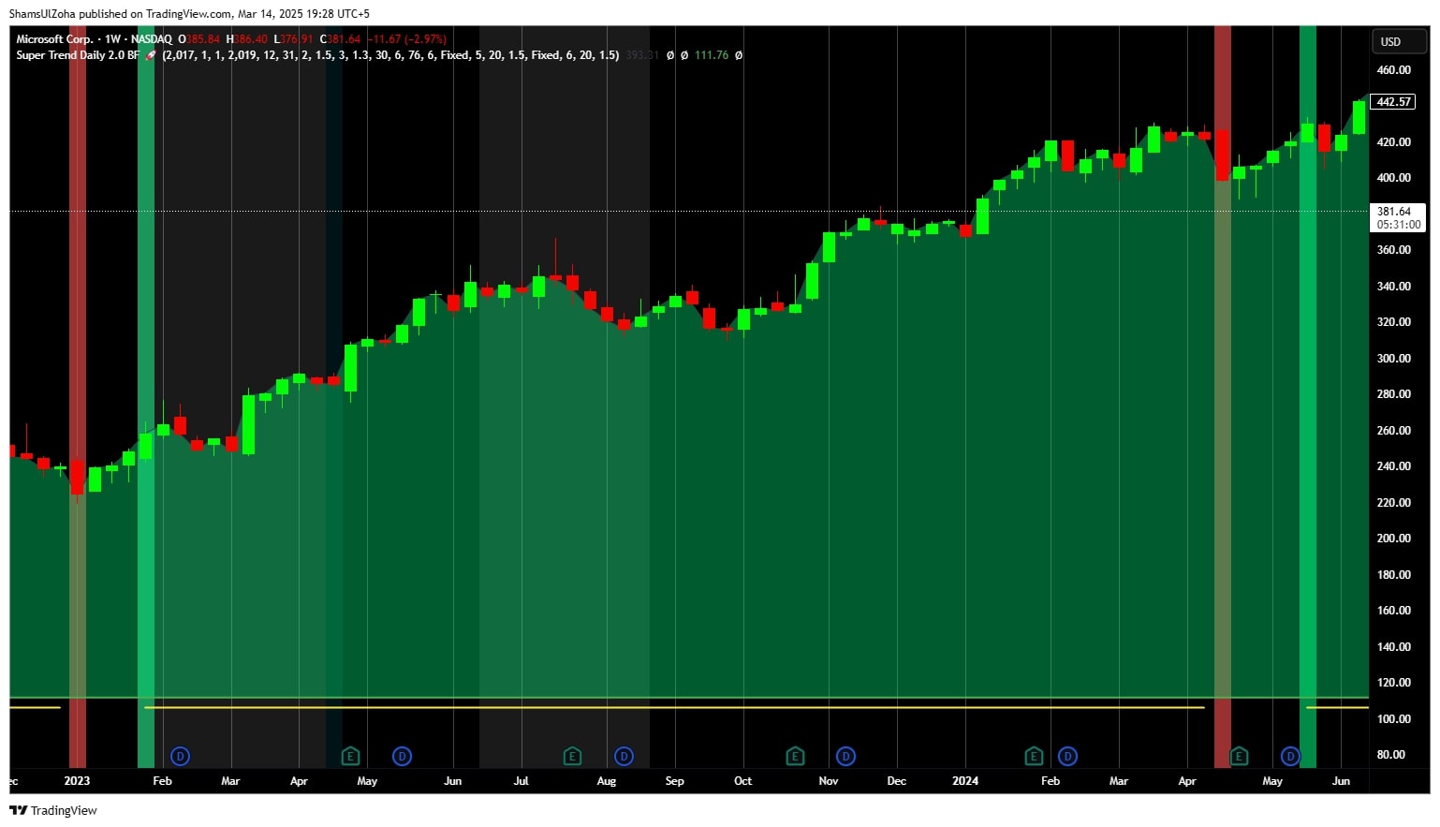Image resolution: width=1440 pixels, height=827 pixels.
Task: Click the earnings marker in July 2023
Action: coord(572,756)
